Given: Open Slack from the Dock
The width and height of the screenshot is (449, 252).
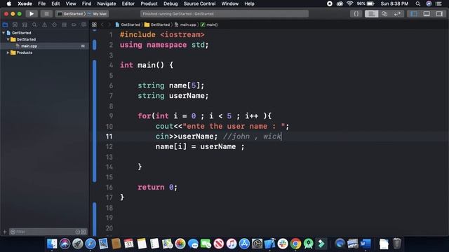Looking at the screenshot, I should click(283, 244).
